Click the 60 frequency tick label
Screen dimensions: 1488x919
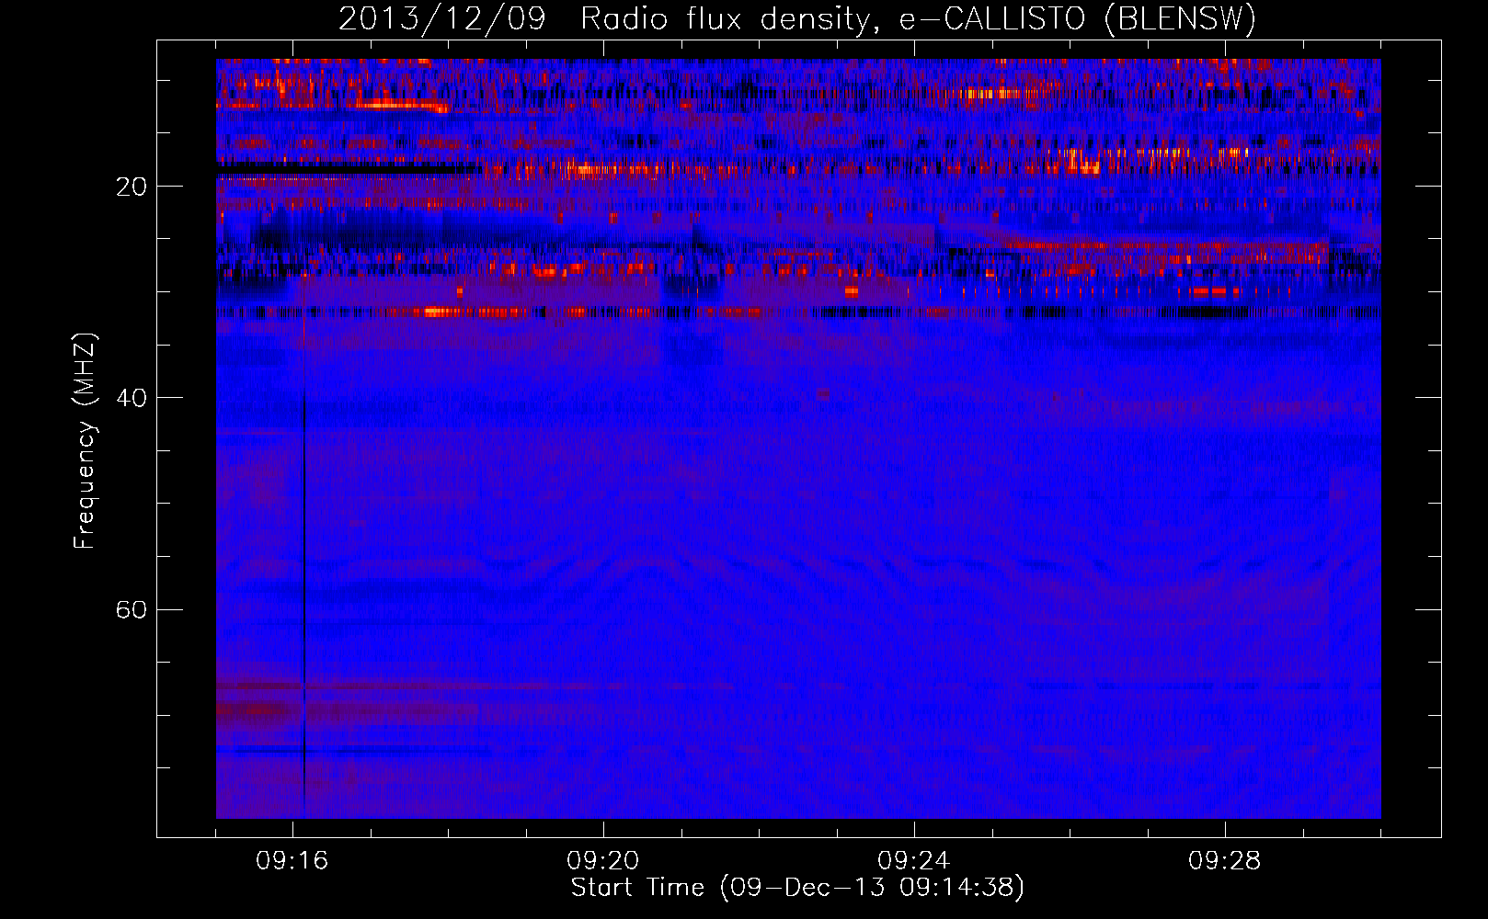[x=132, y=609]
